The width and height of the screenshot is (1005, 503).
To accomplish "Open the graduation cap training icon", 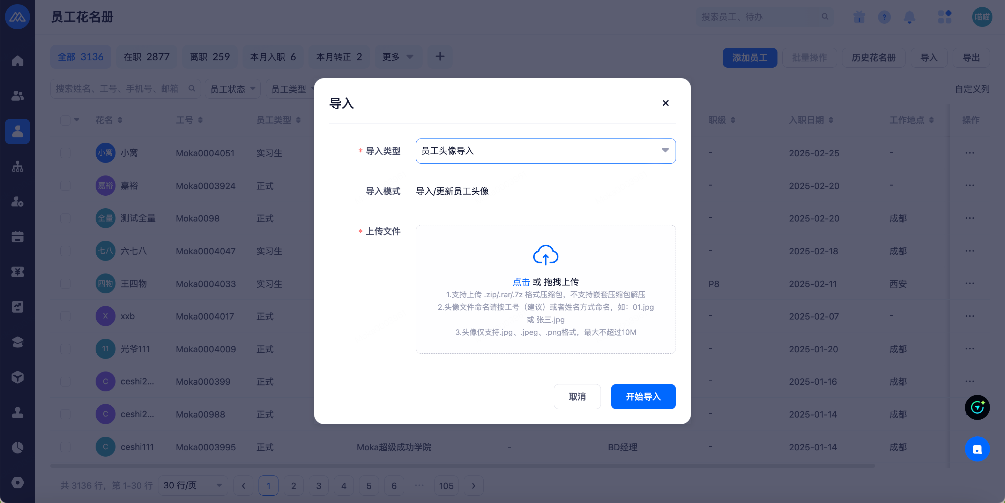I will [x=17, y=342].
